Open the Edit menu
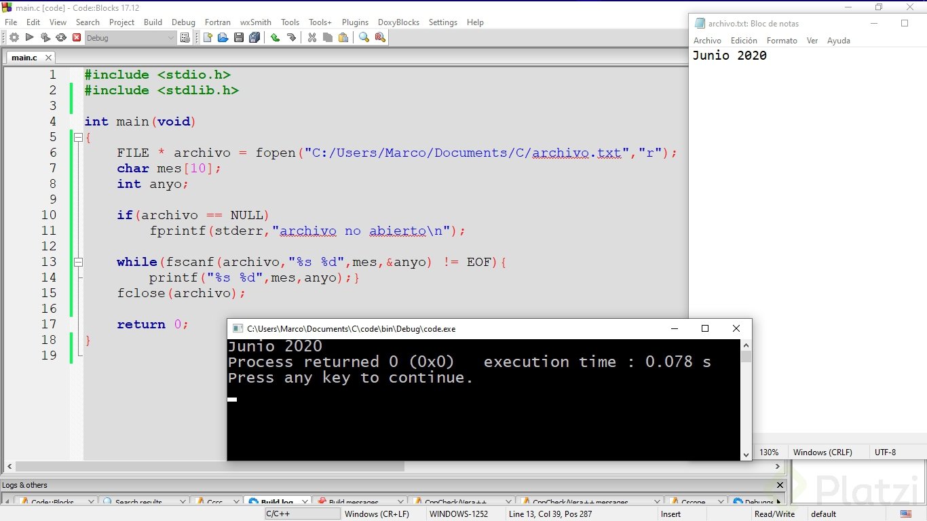The image size is (927, 521). click(33, 22)
